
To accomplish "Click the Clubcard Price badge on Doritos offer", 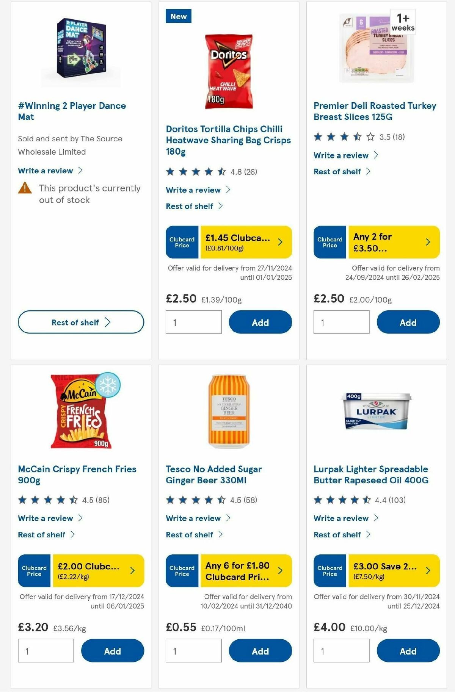I will coord(182,243).
